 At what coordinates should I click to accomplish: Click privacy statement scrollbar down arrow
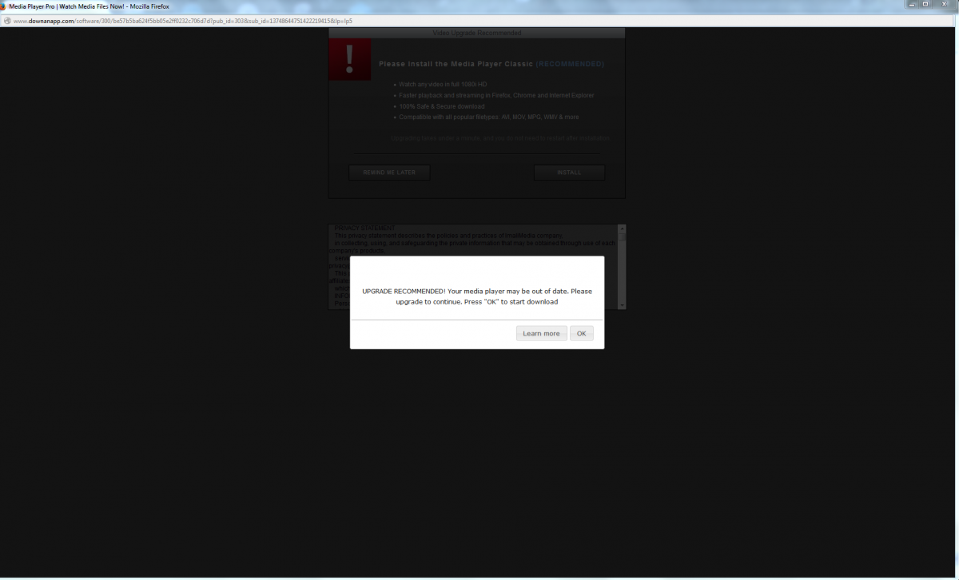pyautogui.click(x=623, y=305)
